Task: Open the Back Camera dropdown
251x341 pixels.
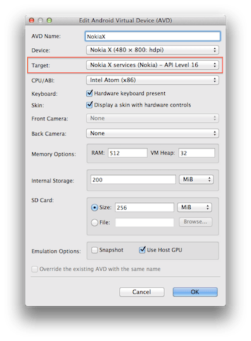Action: tap(153, 133)
